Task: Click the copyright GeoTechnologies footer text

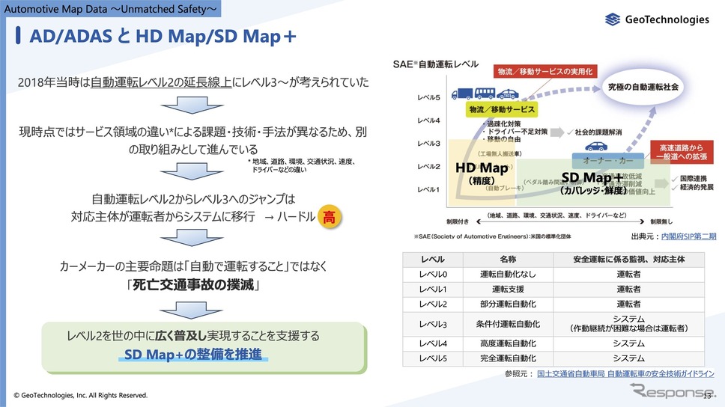Action: coord(80,396)
